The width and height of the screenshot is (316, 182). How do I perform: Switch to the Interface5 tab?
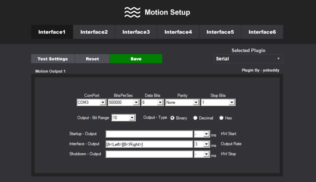pyautogui.click(x=220, y=32)
